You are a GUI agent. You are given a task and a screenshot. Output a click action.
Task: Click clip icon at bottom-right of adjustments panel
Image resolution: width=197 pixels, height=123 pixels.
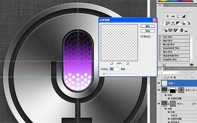pos(192,65)
